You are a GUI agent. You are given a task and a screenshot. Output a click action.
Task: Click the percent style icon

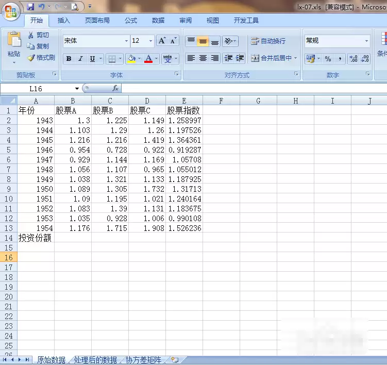[x=328, y=59]
